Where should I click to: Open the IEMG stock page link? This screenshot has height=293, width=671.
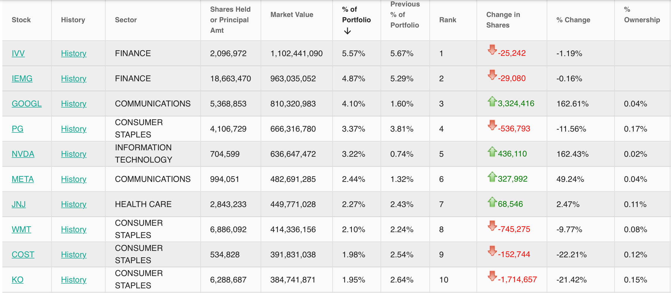click(22, 79)
